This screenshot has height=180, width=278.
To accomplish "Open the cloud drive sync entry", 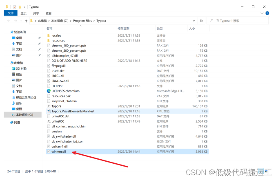I will [x=24, y=97].
